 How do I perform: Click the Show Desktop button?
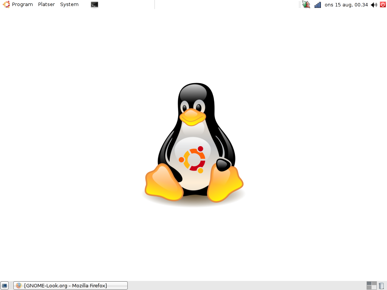(x=5, y=285)
